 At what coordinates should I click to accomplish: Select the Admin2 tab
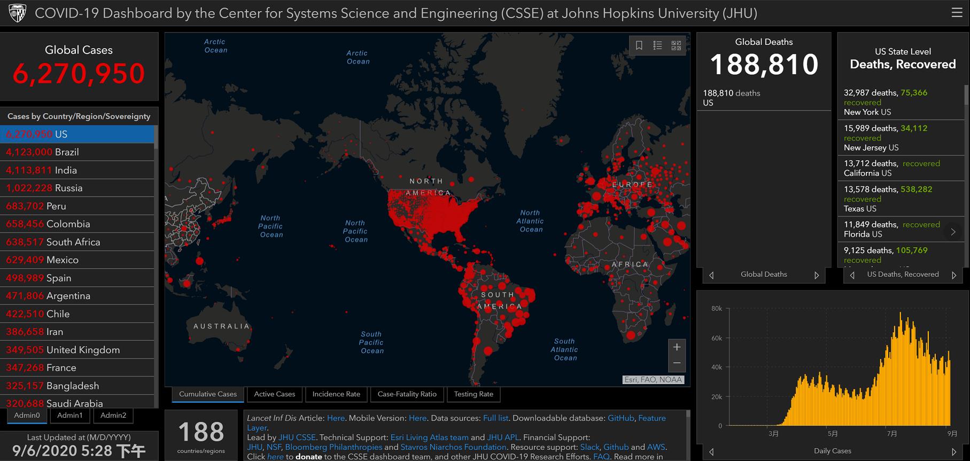113,415
